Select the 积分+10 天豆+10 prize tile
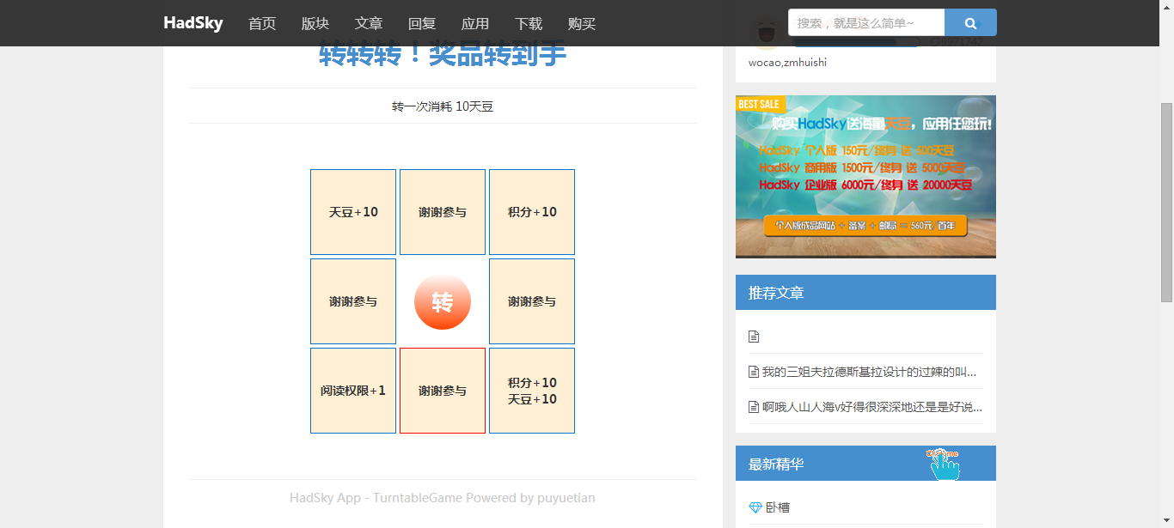 point(532,391)
